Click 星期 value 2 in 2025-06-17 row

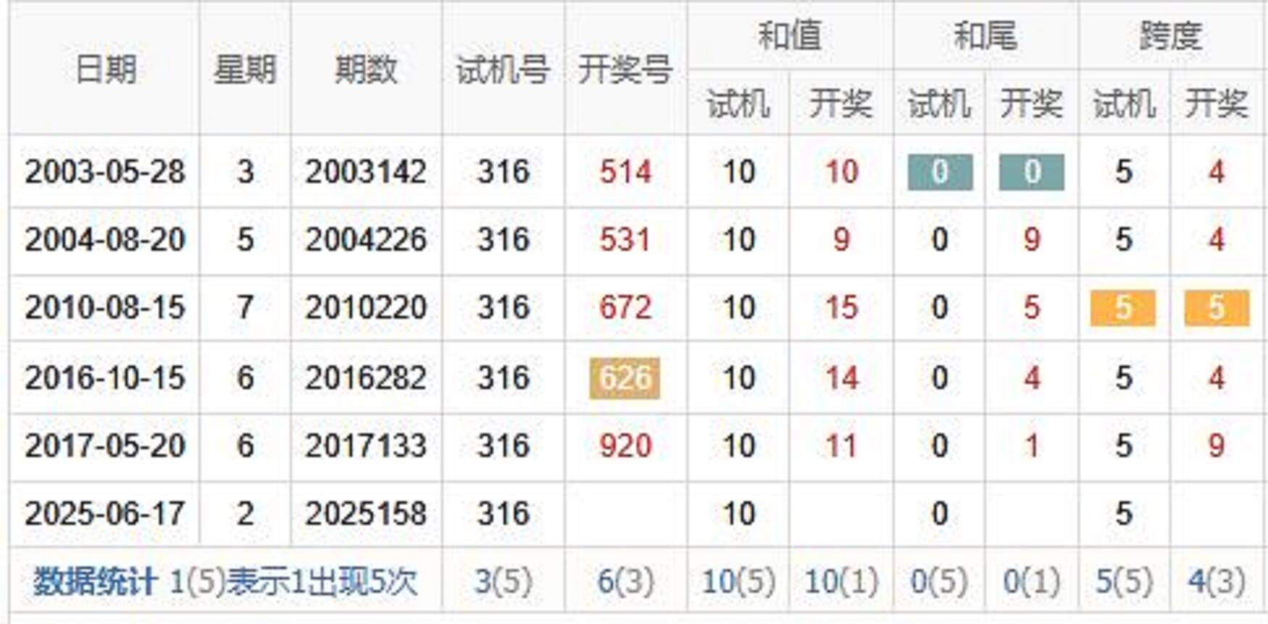[x=245, y=514]
